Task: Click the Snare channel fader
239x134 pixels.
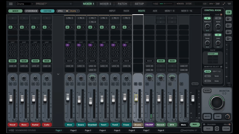Action: point(79,99)
